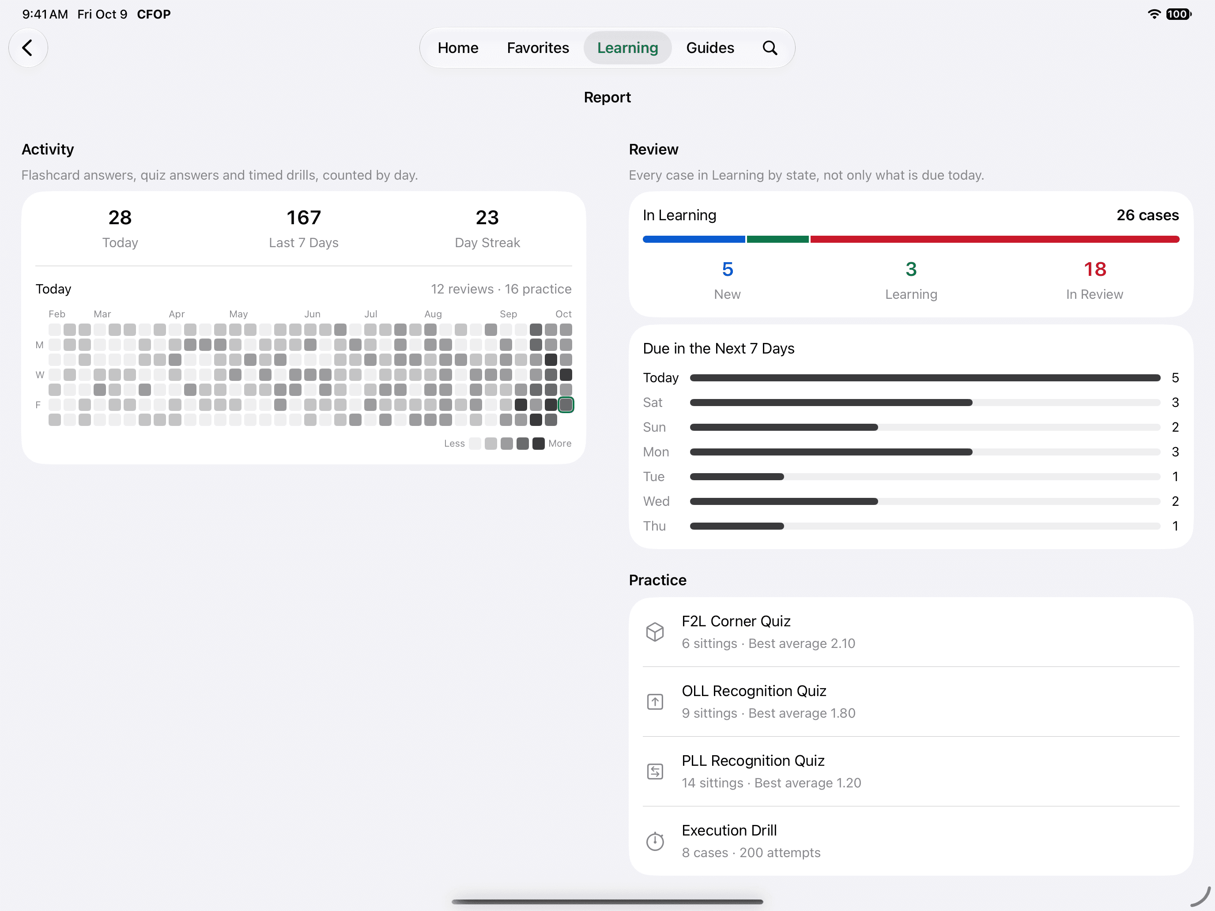
Task: Tap the Wed due bar
Action: [x=925, y=501]
